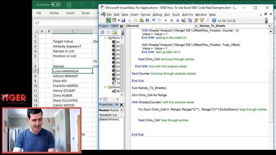The width and height of the screenshot is (276, 155).
Task: Click the Redo arrow in VBA toolbar
Action: click(160, 20)
